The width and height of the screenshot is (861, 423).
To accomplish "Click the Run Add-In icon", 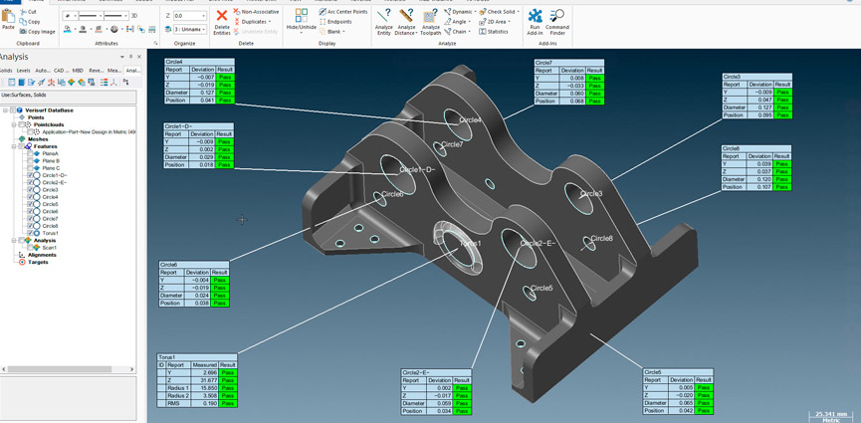I will (x=535, y=19).
